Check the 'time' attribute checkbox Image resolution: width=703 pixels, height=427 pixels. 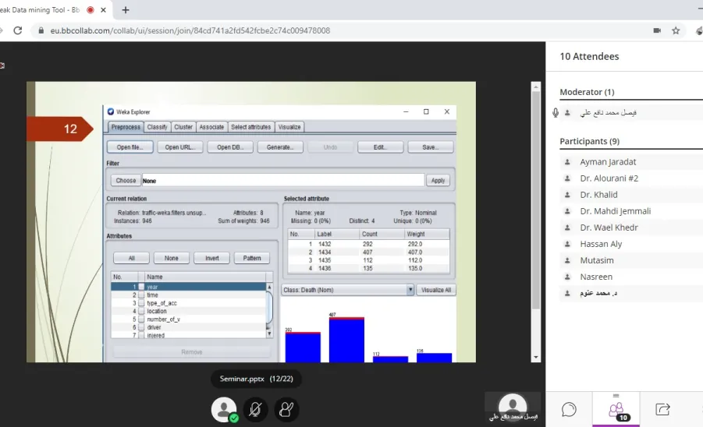(x=141, y=295)
